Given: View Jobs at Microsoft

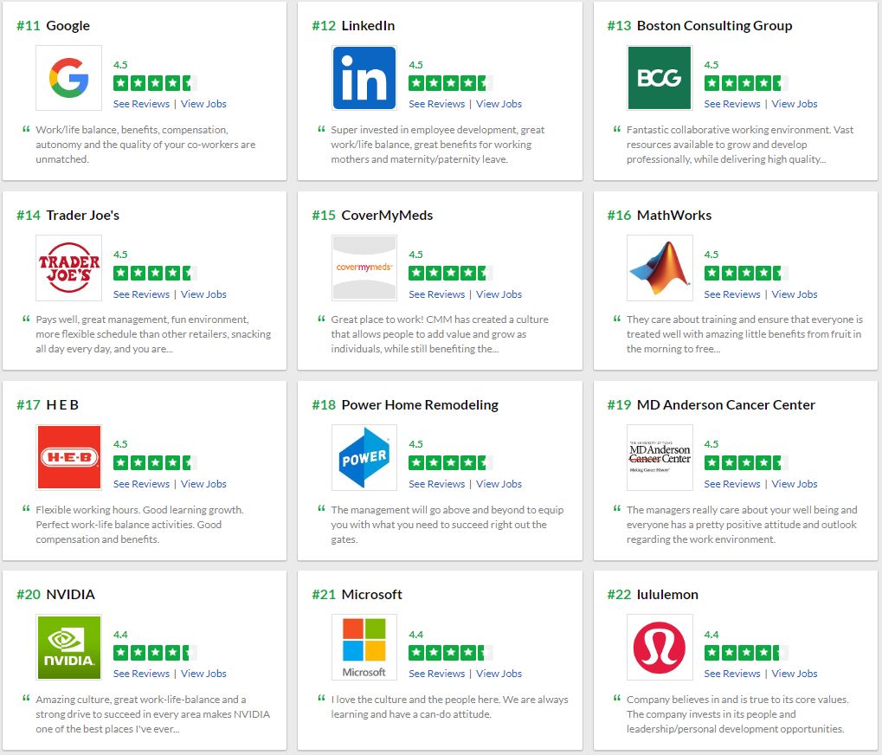Looking at the screenshot, I should pyautogui.click(x=499, y=673).
